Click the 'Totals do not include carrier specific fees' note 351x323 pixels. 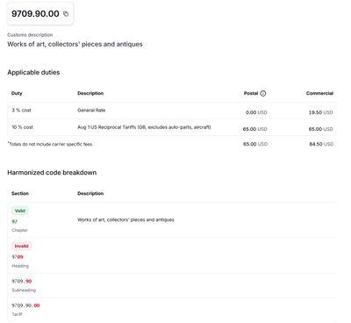50,144
